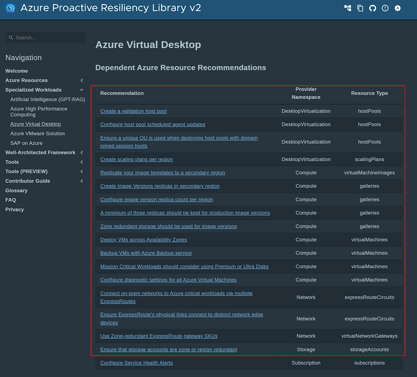Click the Provider Namespace column header
Viewport: 417px width, 377px height.
pyautogui.click(x=306, y=93)
